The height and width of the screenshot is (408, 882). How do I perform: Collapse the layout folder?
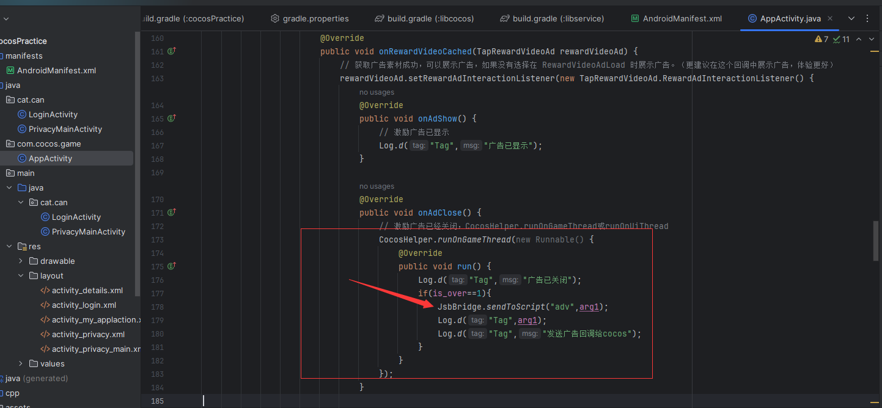coord(20,275)
